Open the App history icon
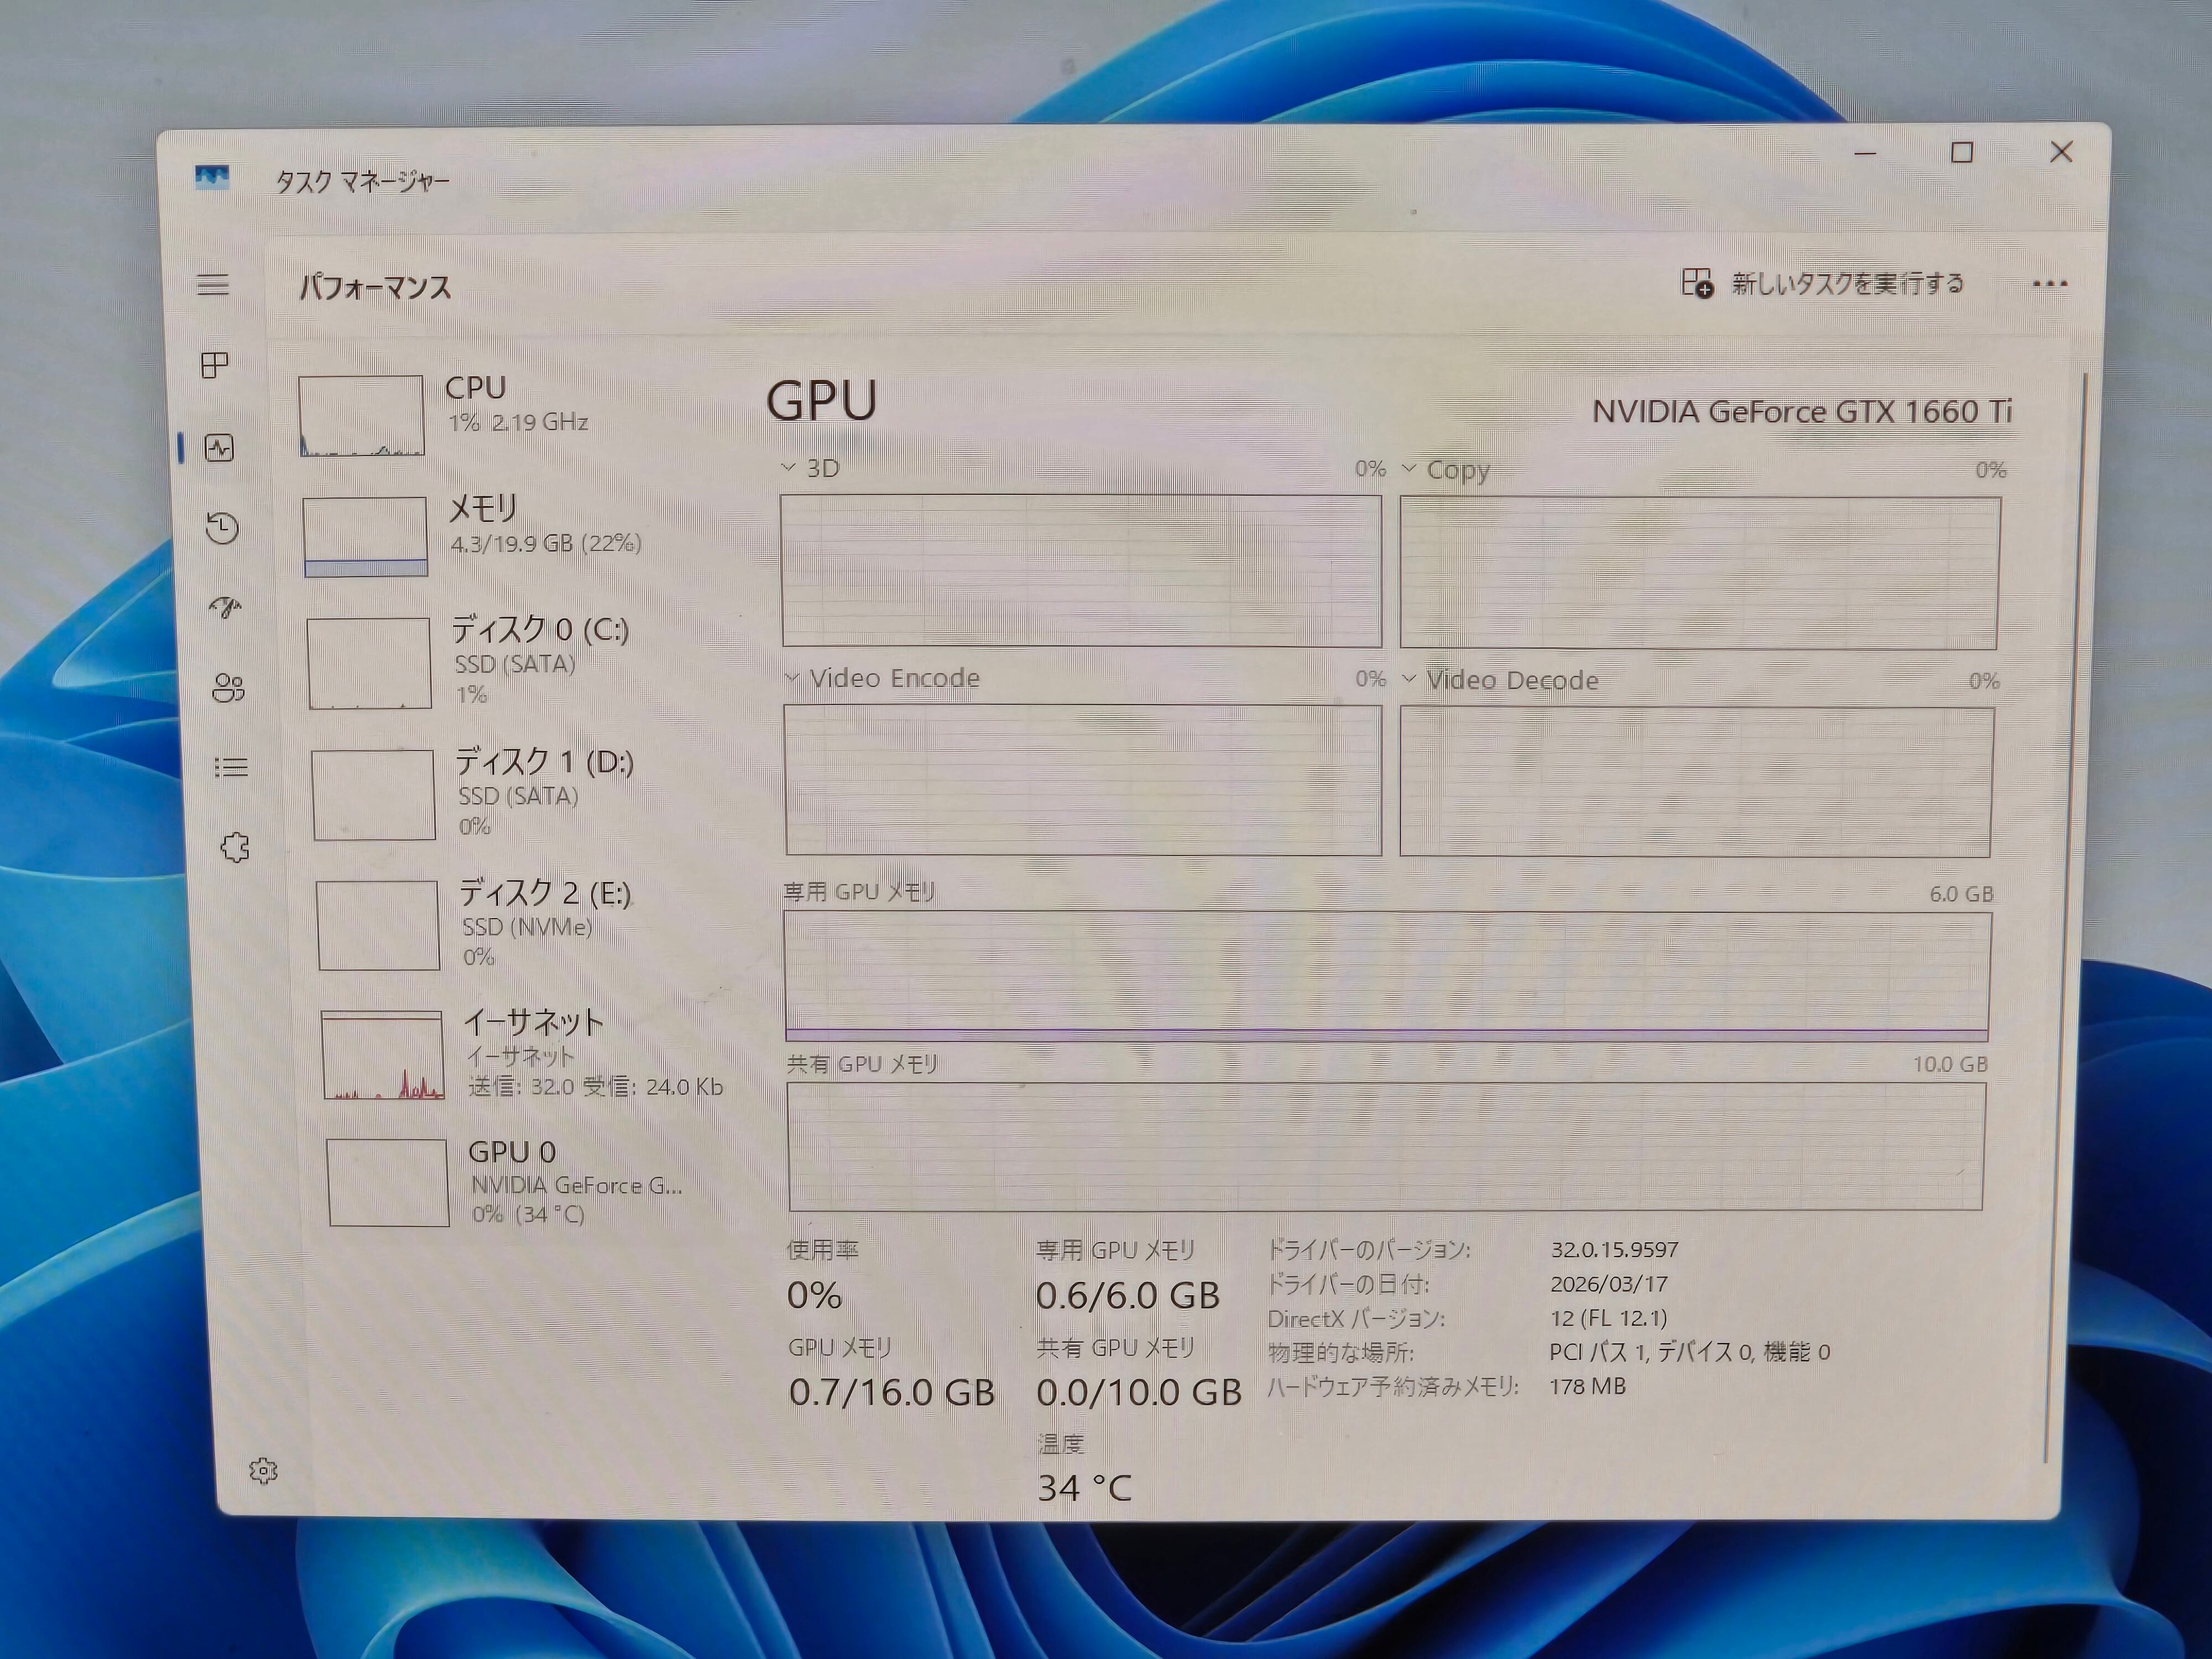Viewport: 2212px width, 1659px height. click(x=222, y=527)
